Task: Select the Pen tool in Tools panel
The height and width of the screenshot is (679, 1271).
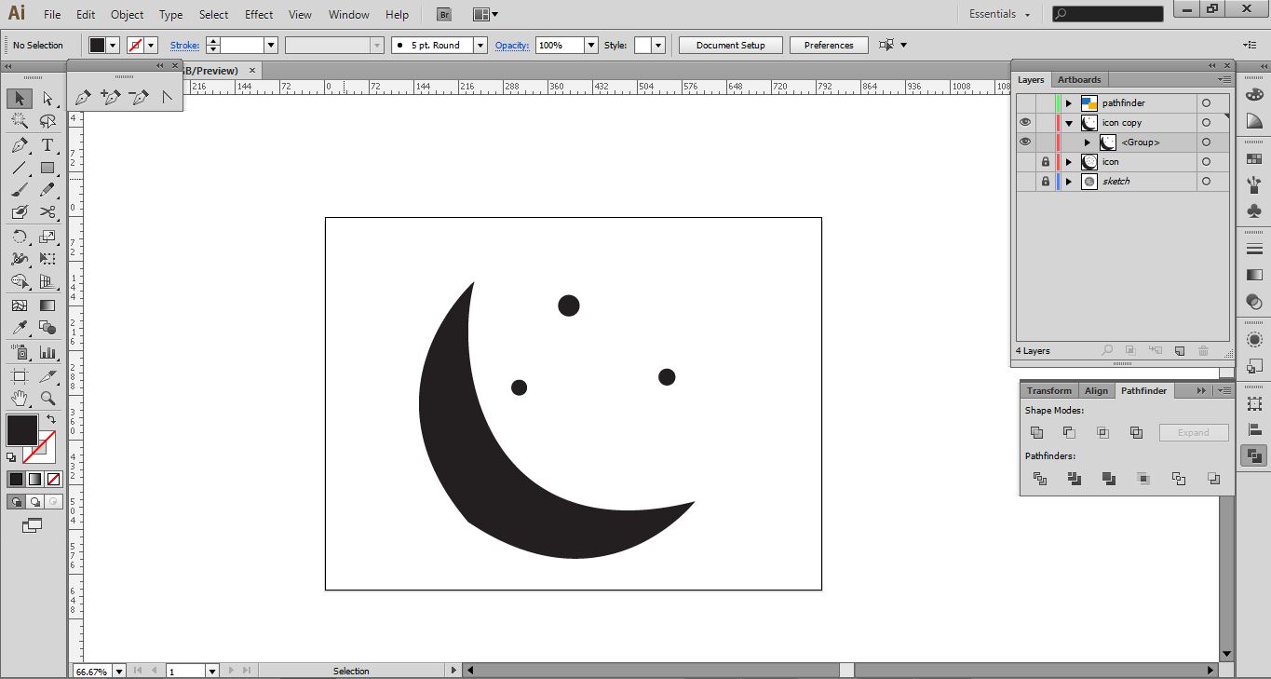Action: (20, 145)
